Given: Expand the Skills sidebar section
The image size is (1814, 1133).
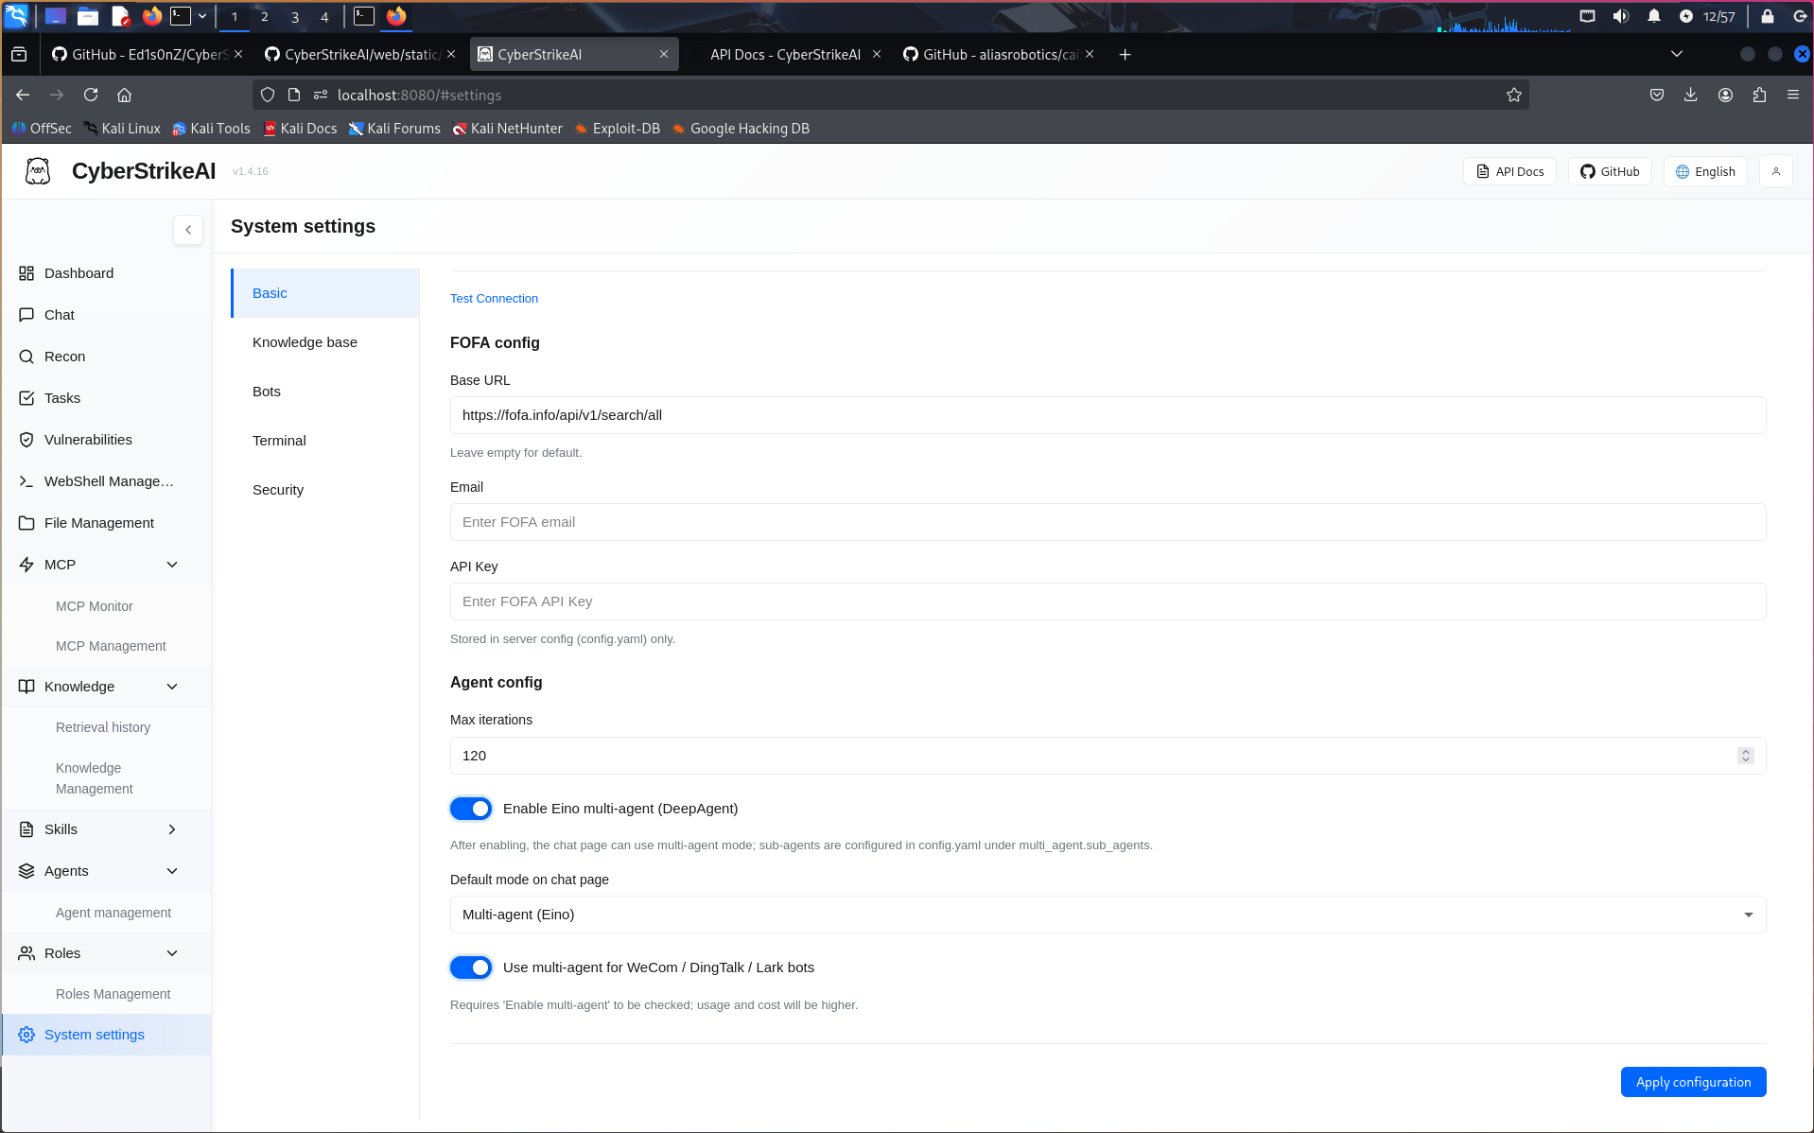Looking at the screenshot, I should pyautogui.click(x=172, y=829).
